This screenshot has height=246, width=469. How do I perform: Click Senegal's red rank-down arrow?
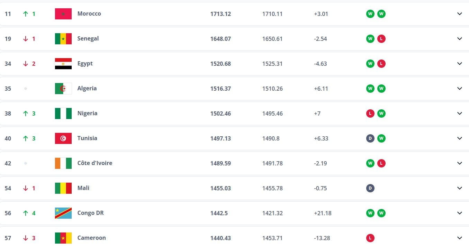coord(25,39)
